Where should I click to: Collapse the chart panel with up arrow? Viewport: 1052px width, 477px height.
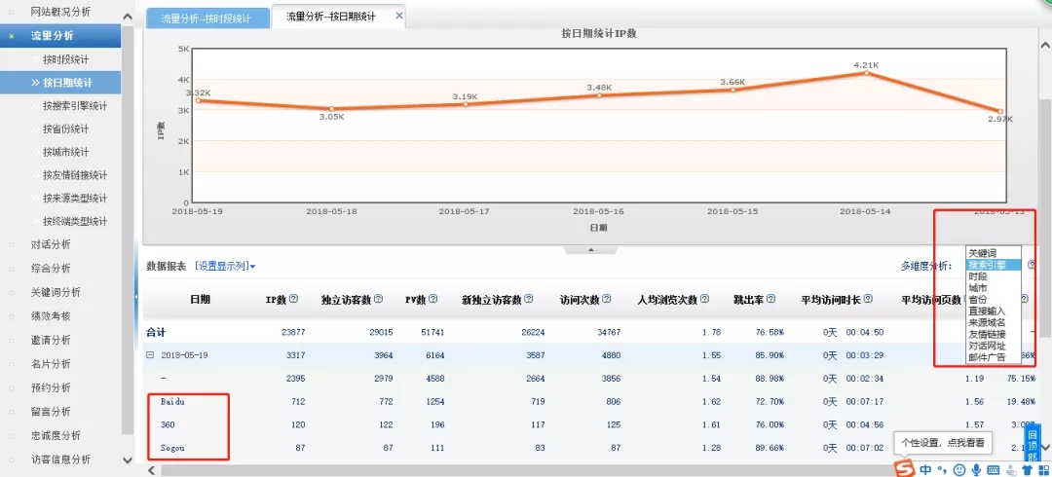pos(591,250)
